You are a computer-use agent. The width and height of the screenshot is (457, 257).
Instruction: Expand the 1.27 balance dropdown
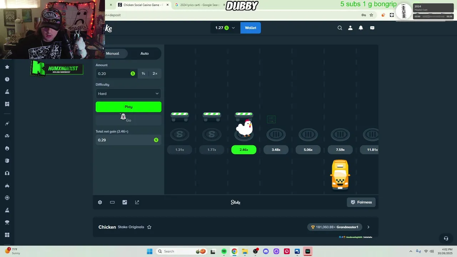point(225,28)
